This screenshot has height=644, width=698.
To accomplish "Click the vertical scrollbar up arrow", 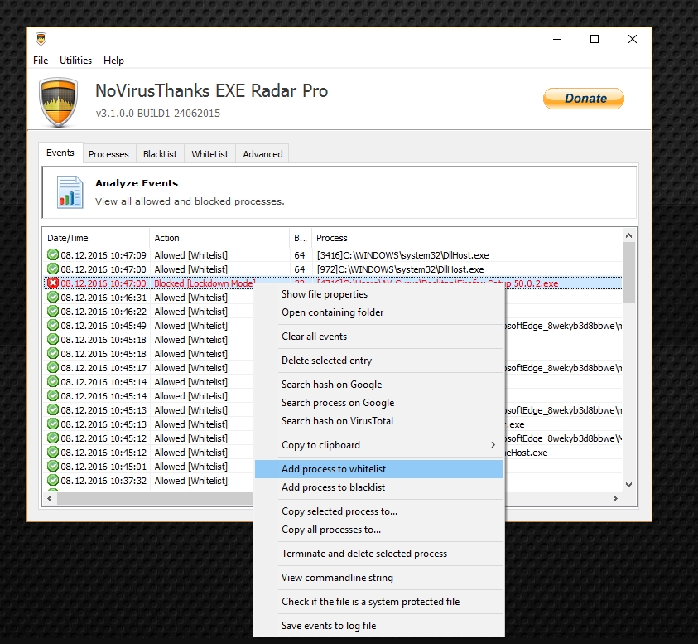I will coord(629,235).
